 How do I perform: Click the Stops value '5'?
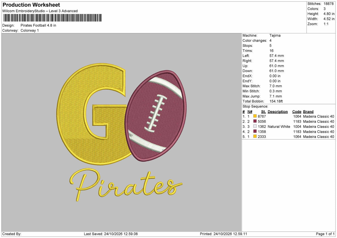point(270,45)
